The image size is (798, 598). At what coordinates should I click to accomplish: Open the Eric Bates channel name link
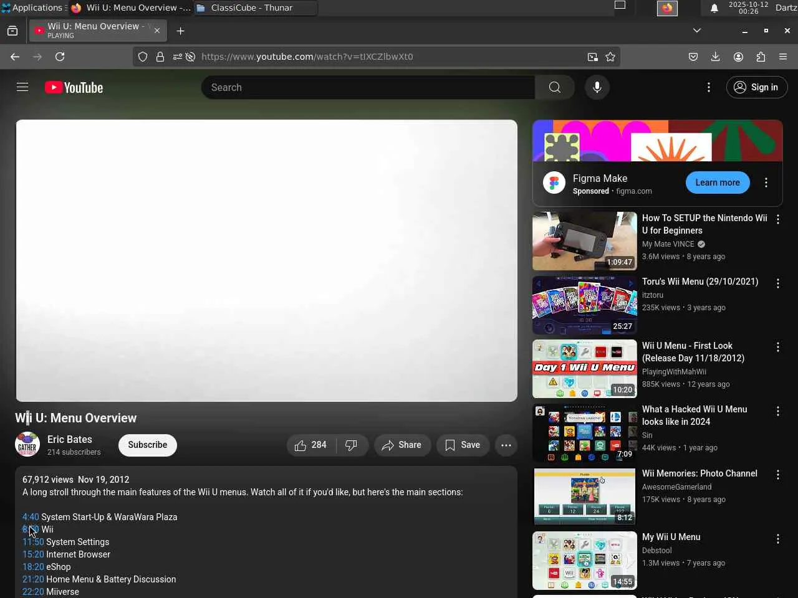coord(70,439)
